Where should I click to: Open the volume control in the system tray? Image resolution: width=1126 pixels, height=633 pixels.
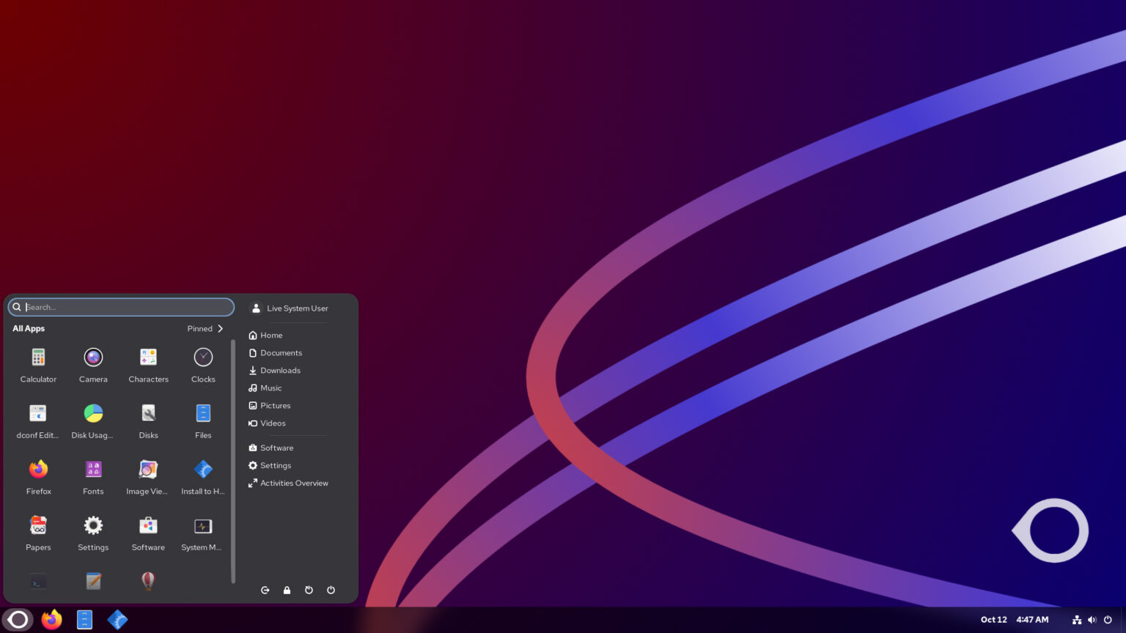[x=1092, y=619]
